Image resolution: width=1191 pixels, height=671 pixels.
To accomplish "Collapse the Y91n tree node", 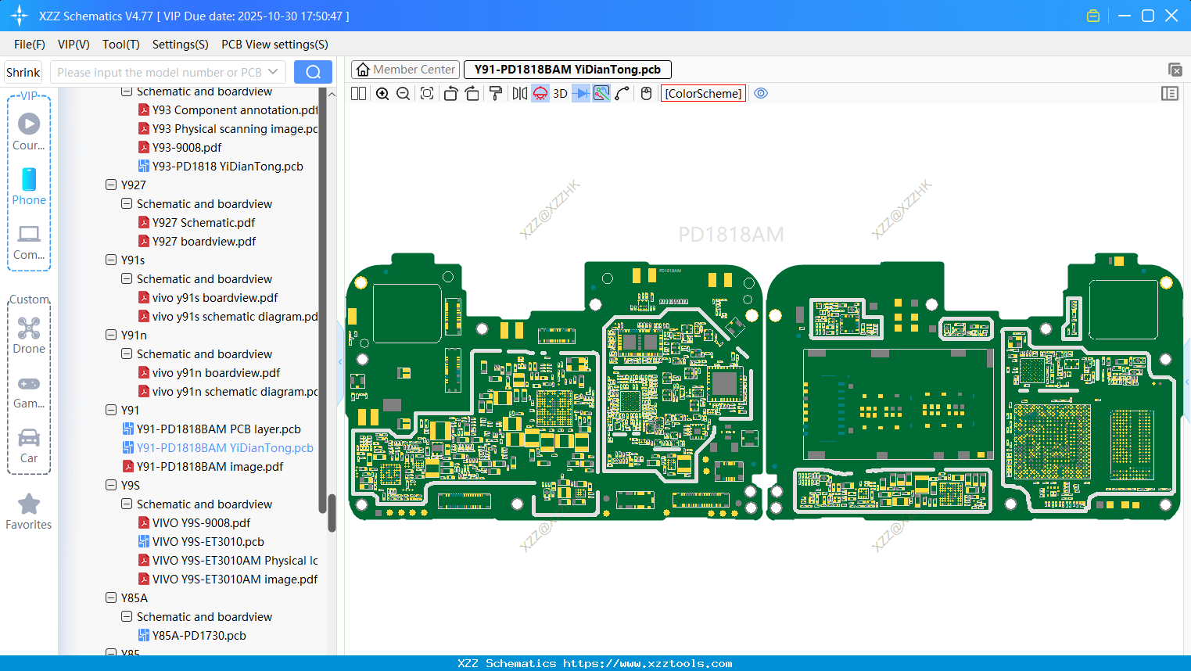I will point(111,335).
